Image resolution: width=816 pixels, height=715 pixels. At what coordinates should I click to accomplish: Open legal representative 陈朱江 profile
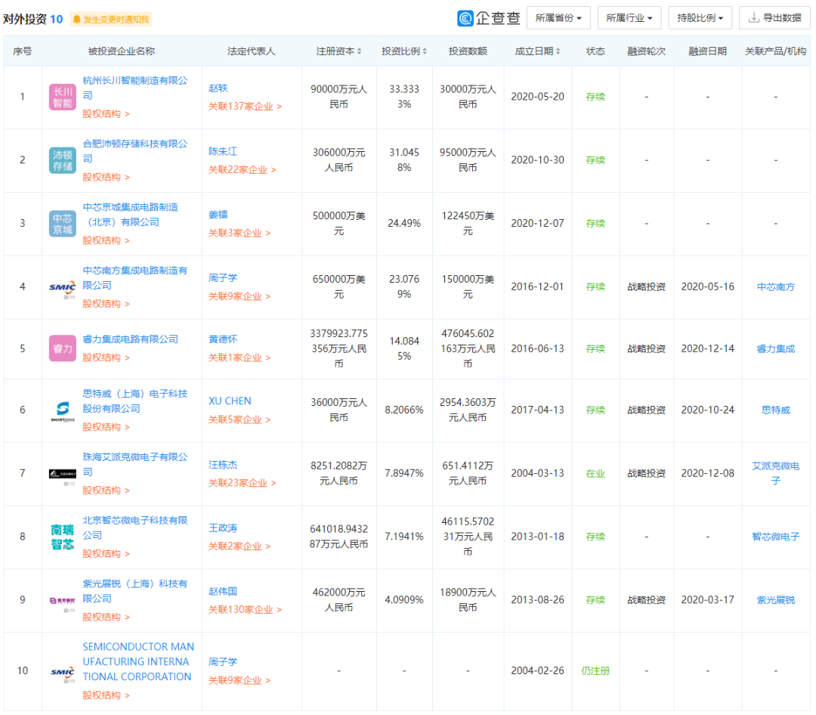pyautogui.click(x=223, y=151)
